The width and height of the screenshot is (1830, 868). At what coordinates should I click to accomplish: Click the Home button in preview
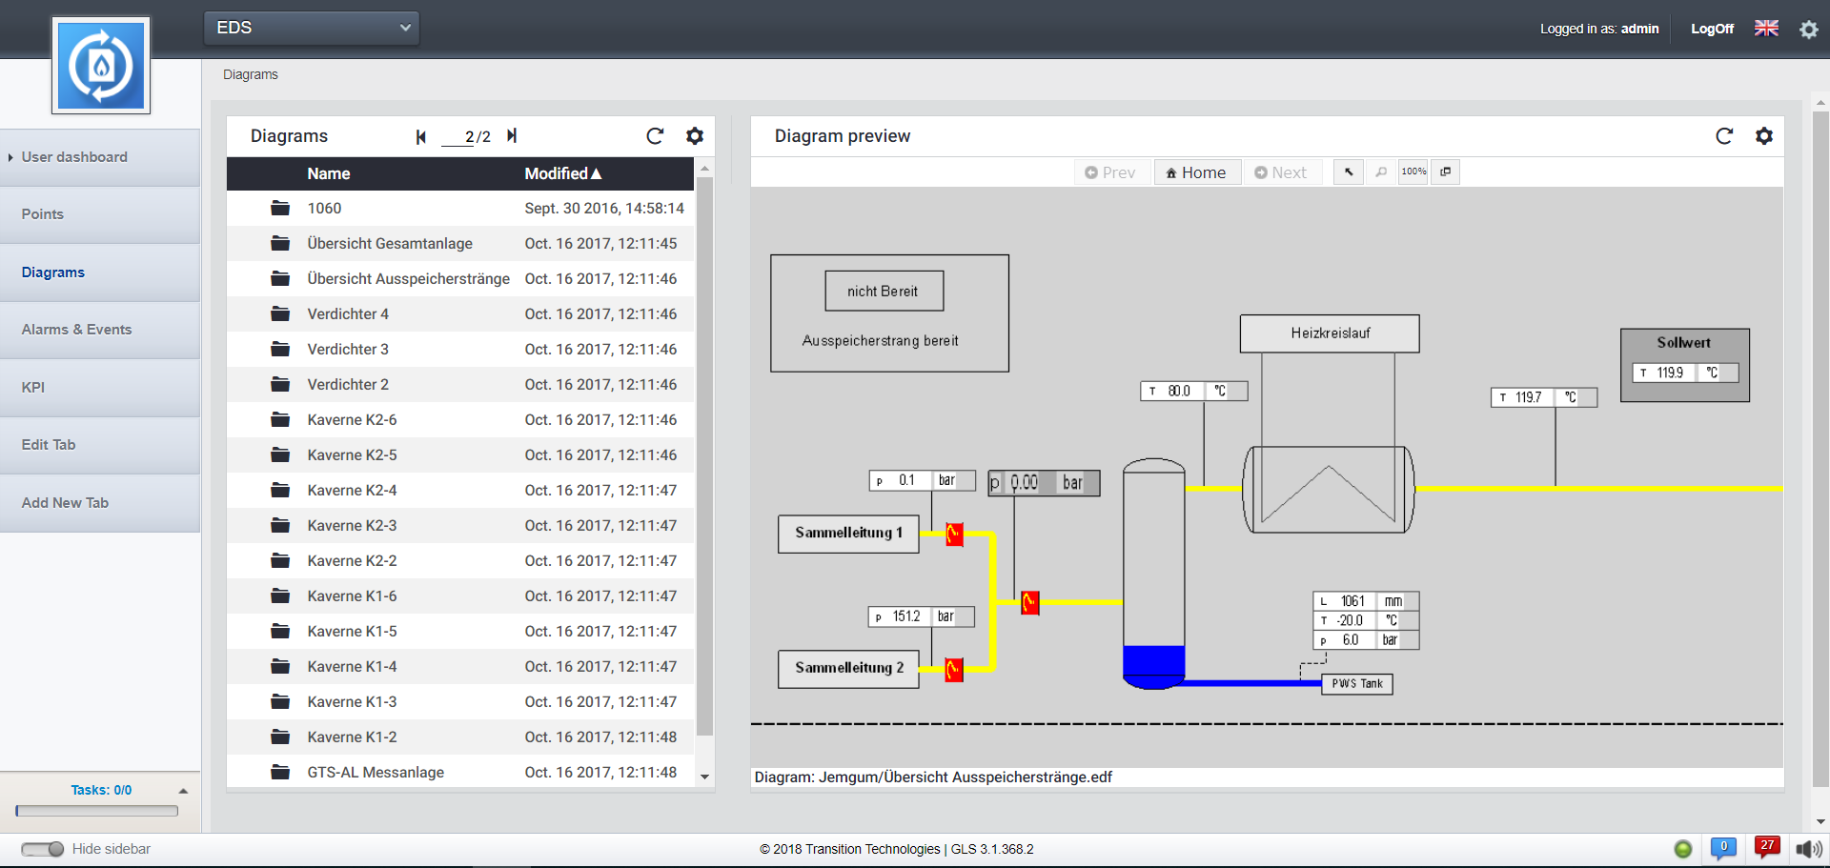tap(1196, 172)
